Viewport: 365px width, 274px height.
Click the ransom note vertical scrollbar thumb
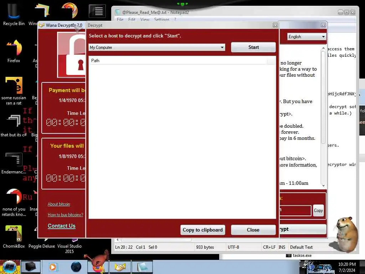(x=323, y=97)
